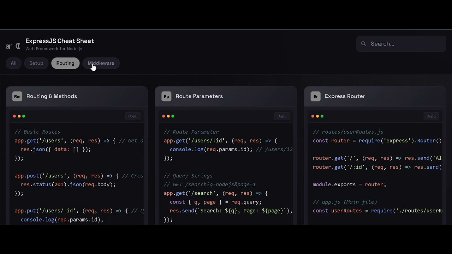
Task: Click the Rp badge on the Route Parameters card
Action: pos(166,96)
